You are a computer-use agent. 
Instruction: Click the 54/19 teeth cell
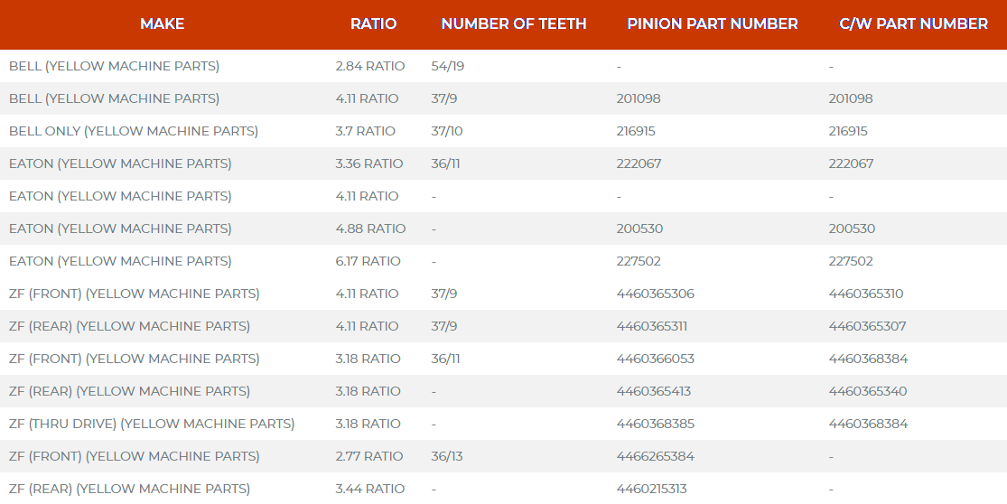tap(448, 66)
